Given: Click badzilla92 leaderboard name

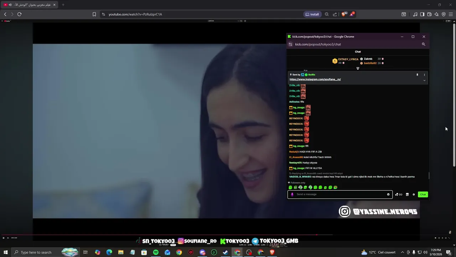Looking at the screenshot, I should (370, 63).
